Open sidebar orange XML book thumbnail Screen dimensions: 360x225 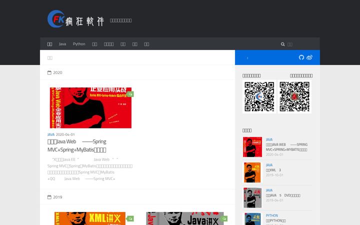(252, 172)
